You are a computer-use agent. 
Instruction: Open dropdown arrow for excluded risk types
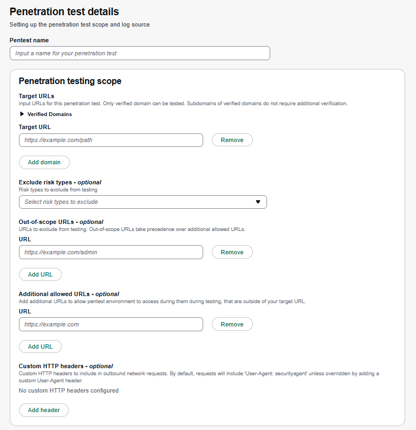[258, 202]
